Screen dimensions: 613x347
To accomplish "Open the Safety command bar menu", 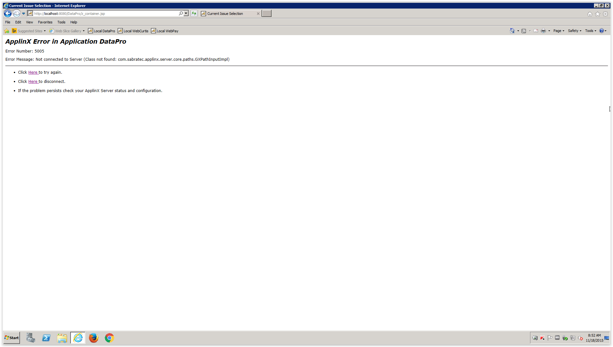I will 575,31.
